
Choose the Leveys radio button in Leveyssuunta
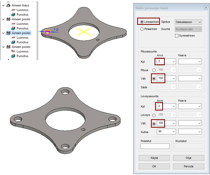point(154,115)
